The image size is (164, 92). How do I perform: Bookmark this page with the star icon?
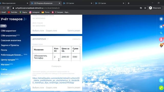(x=145, y=8)
